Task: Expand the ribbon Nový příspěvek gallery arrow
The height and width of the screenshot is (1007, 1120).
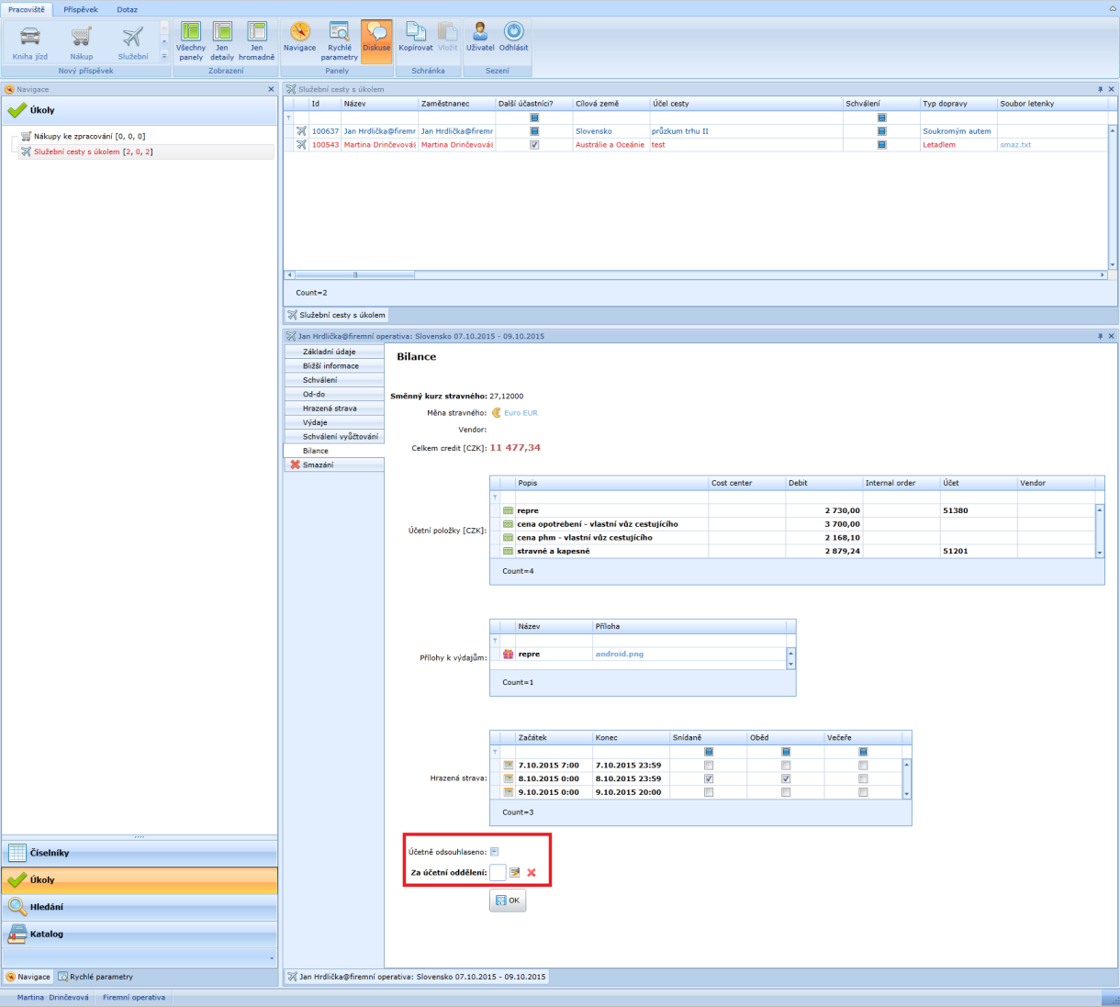Action: [164, 57]
